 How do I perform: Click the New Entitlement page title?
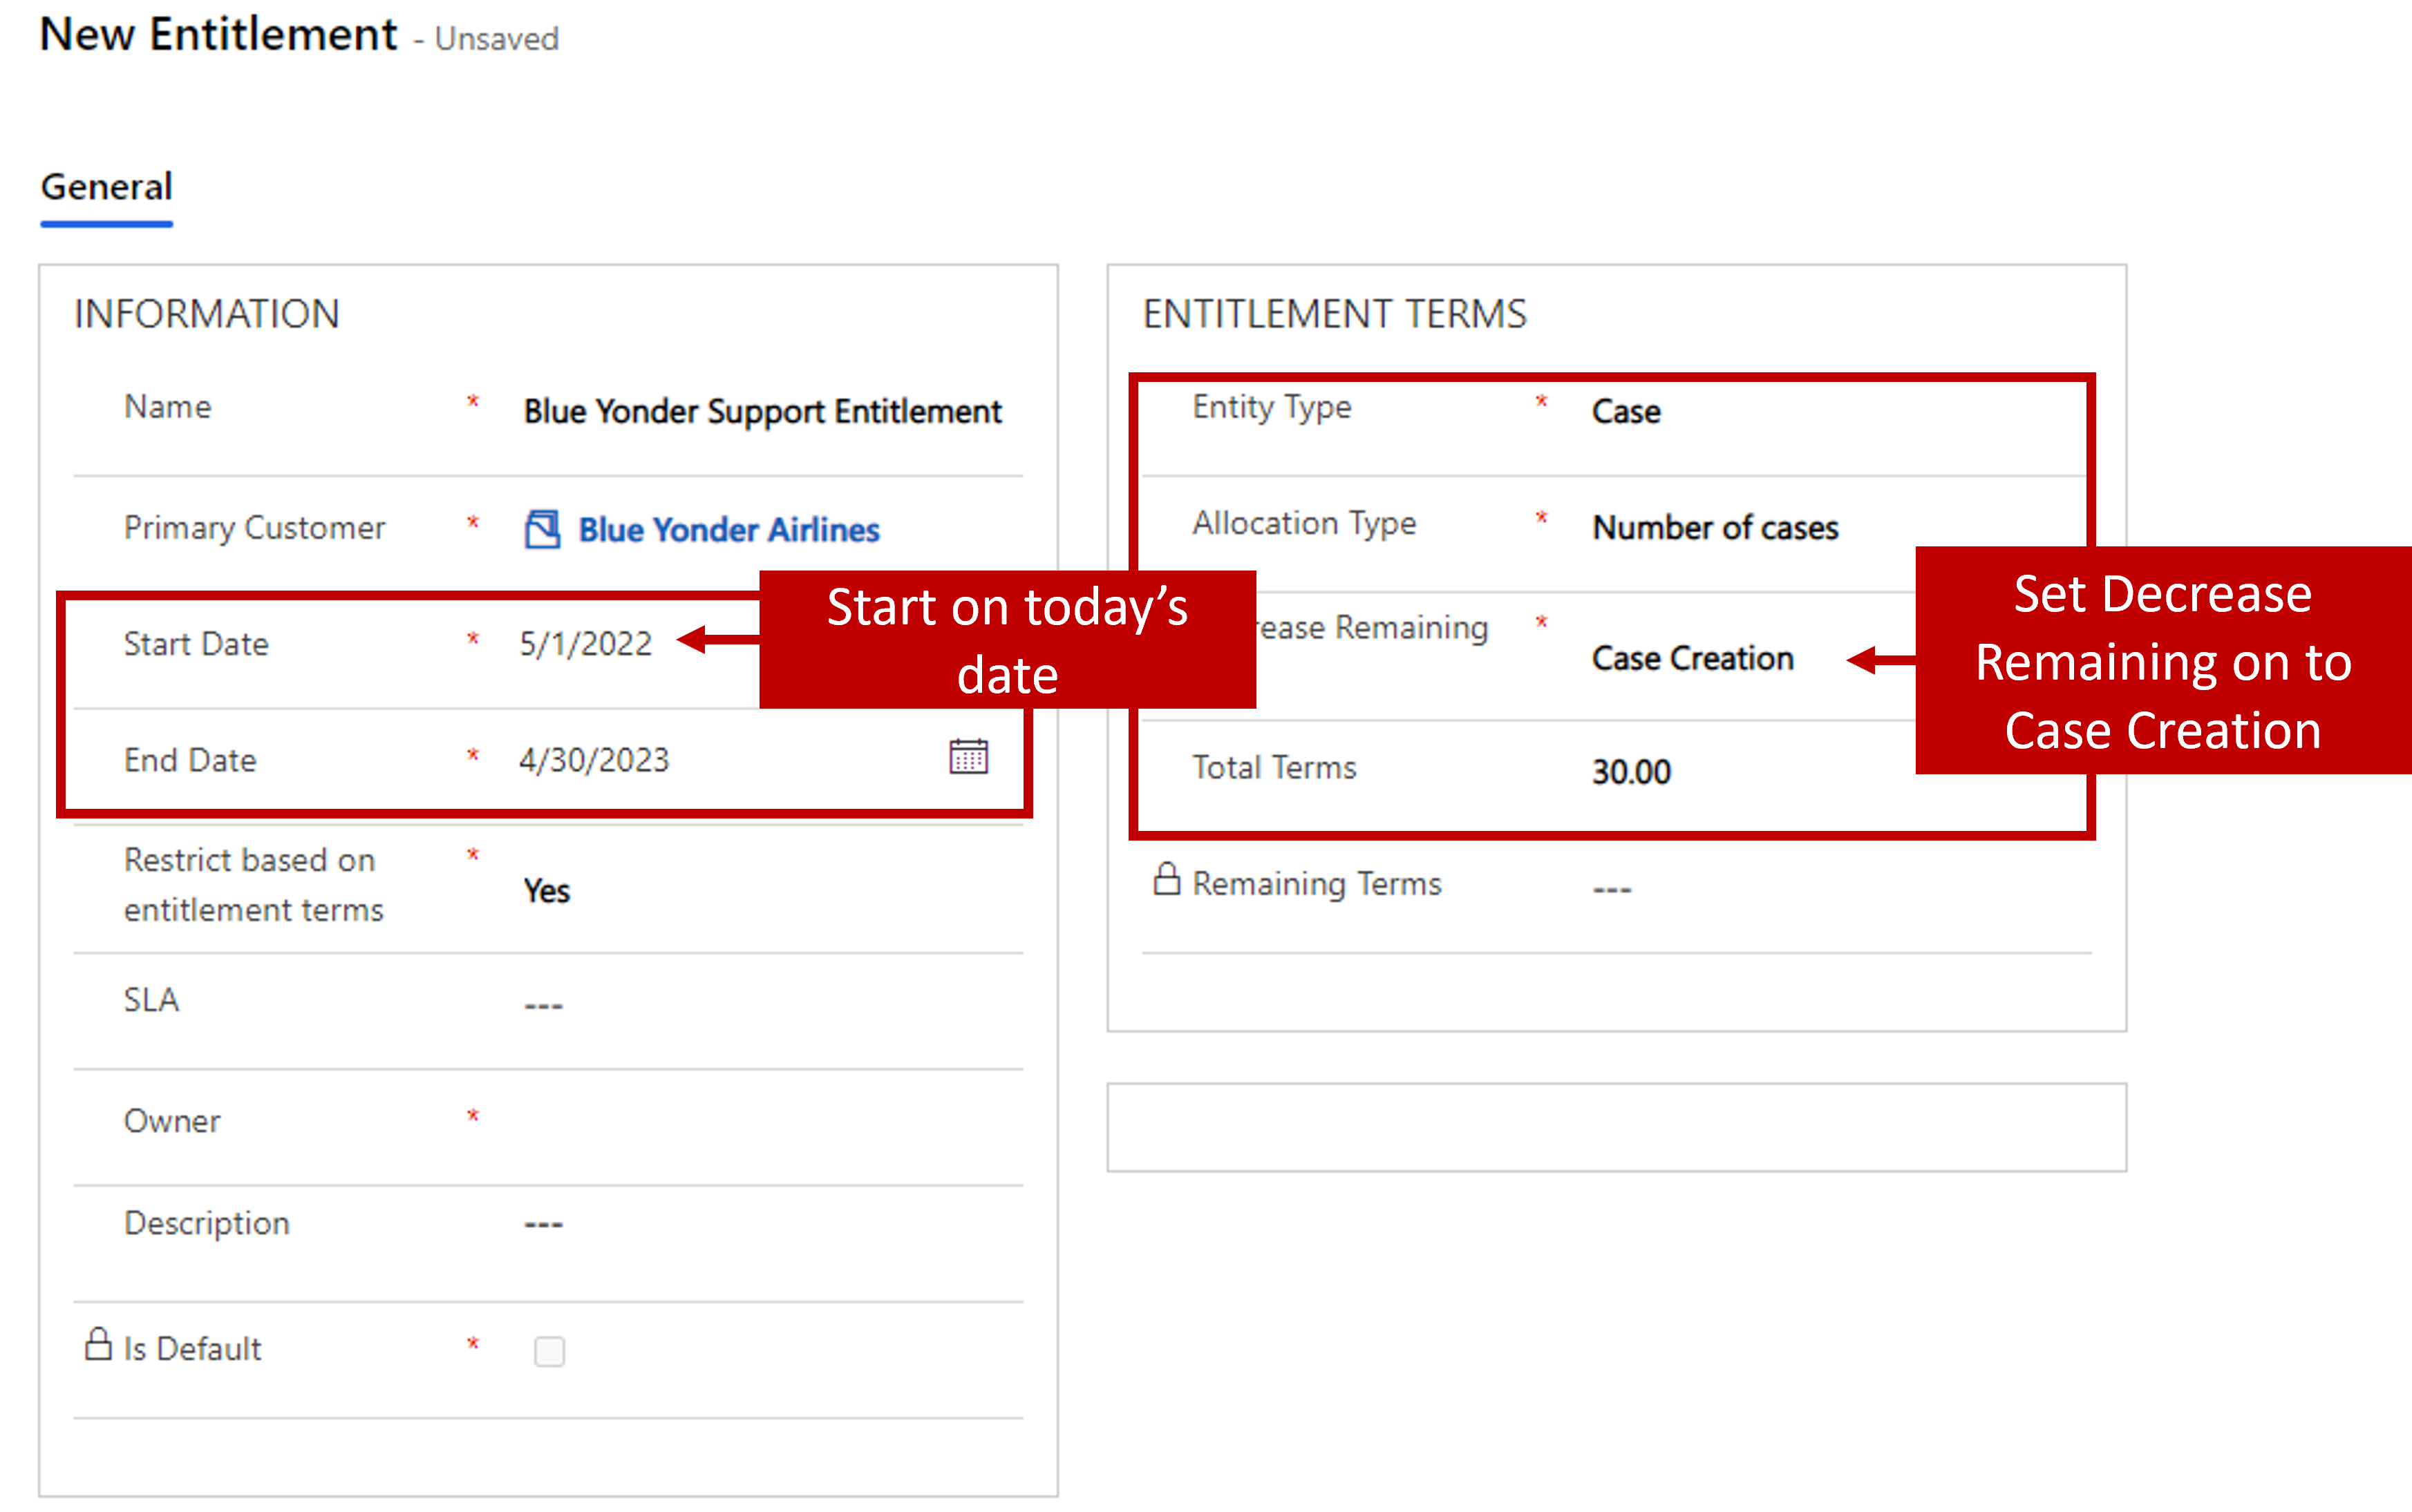(218, 35)
